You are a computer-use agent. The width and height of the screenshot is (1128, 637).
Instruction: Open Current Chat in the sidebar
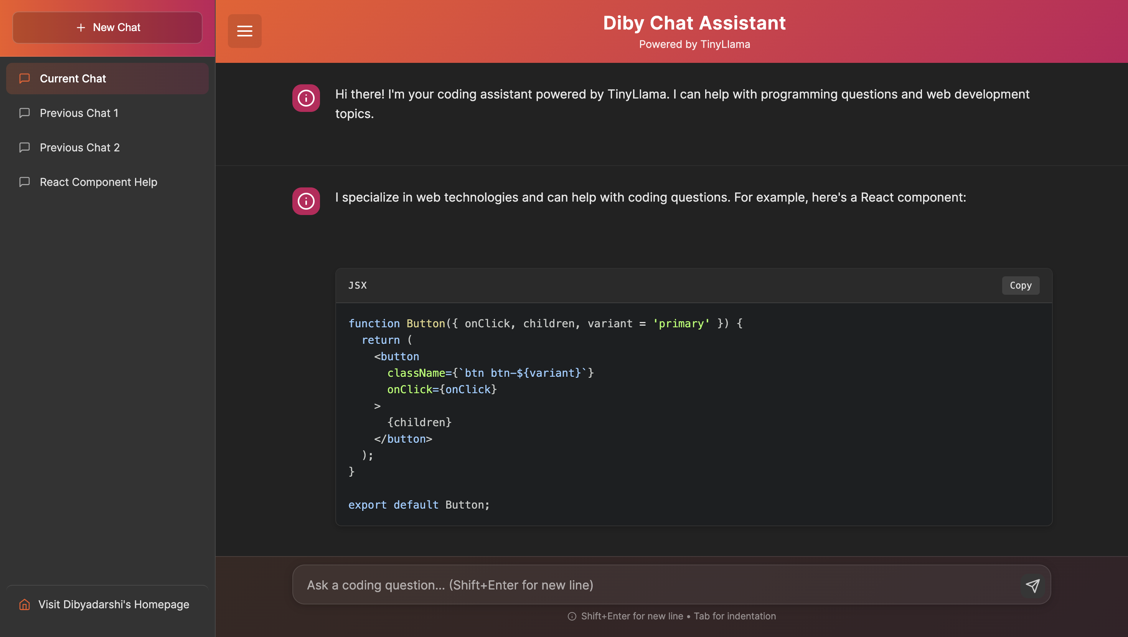(x=107, y=78)
